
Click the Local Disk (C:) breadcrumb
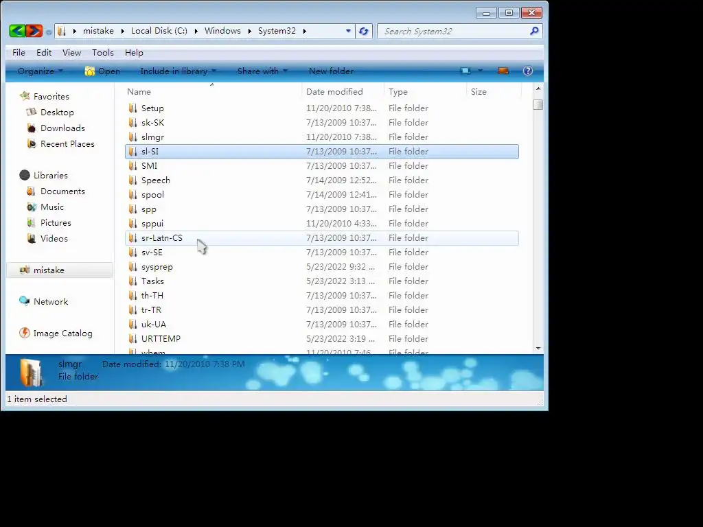pyautogui.click(x=159, y=31)
